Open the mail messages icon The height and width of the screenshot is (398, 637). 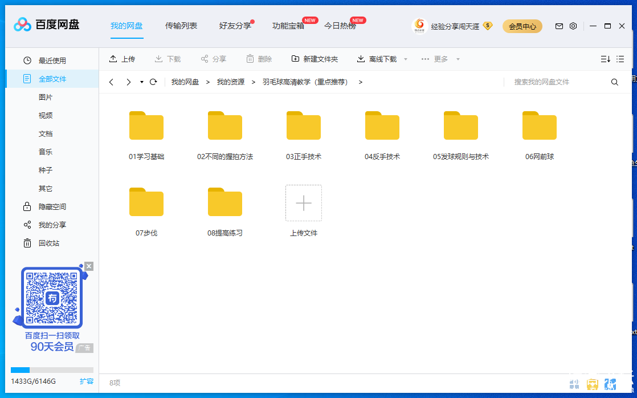559,26
